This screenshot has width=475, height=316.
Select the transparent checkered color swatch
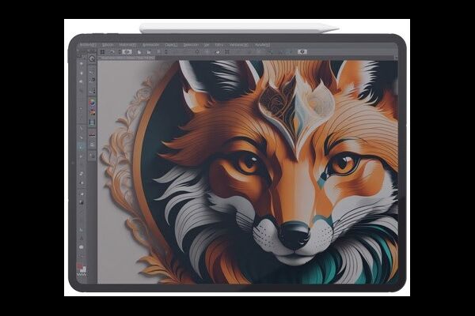(x=82, y=275)
